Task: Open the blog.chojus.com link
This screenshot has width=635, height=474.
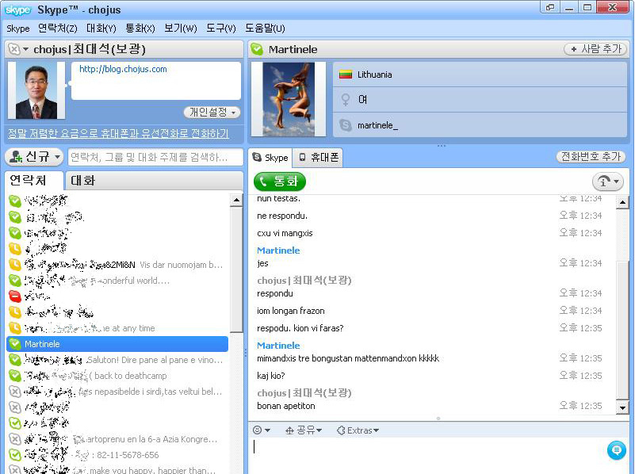Action: (123, 69)
